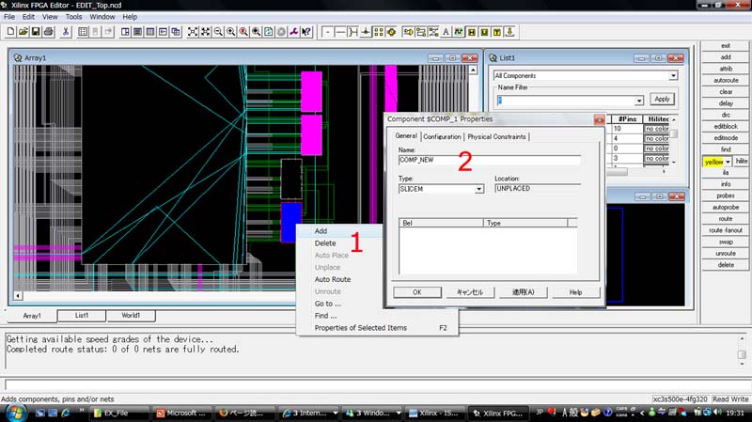Click the editblock button in right panel

pyautogui.click(x=725, y=127)
